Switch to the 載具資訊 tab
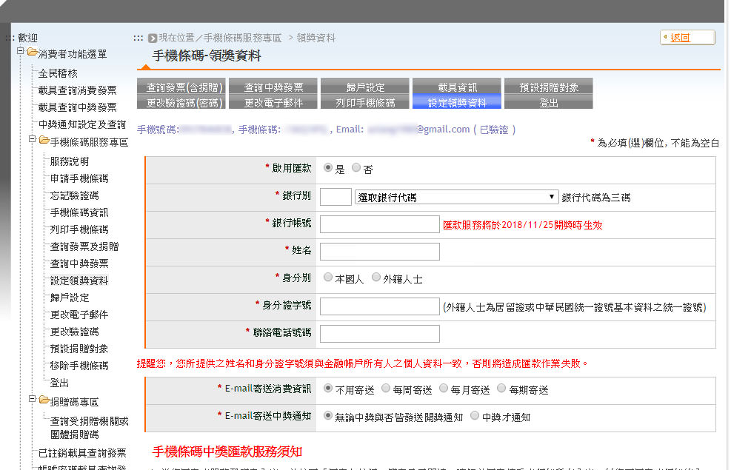This screenshot has height=470, width=731. (x=457, y=87)
